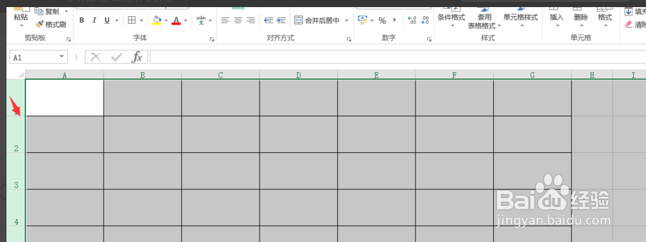Apply Underline formatting

point(107,20)
